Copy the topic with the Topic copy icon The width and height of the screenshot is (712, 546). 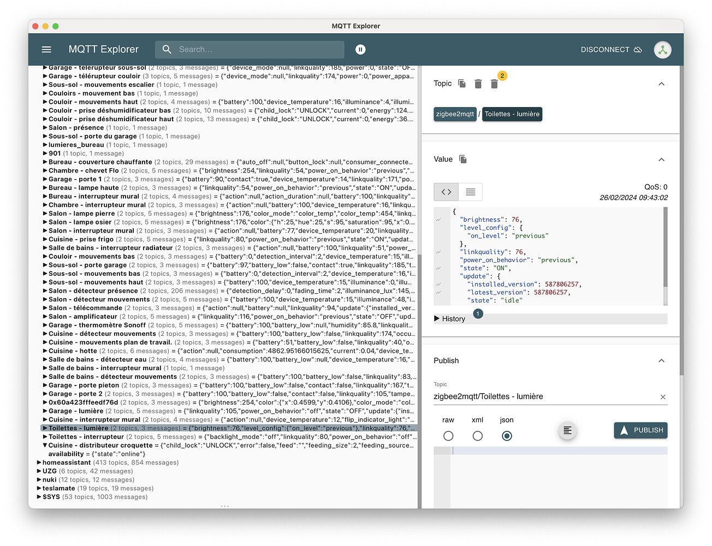coord(462,84)
